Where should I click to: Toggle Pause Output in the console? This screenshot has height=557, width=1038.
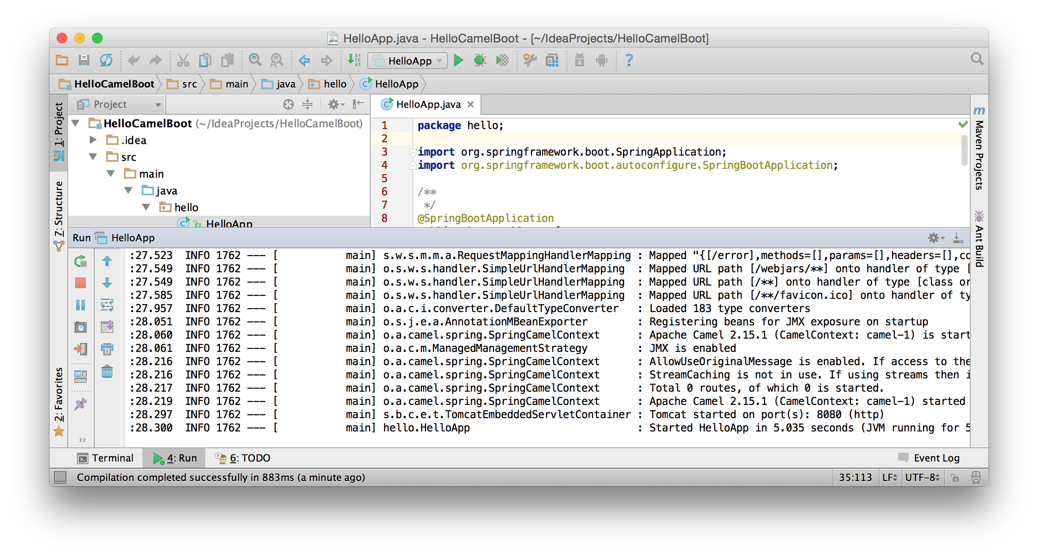tap(81, 305)
